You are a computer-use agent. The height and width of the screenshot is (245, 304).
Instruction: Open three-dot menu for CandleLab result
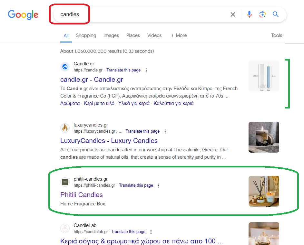pos(151,232)
